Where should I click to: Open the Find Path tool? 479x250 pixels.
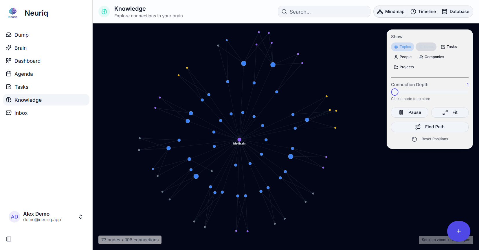tap(430, 127)
